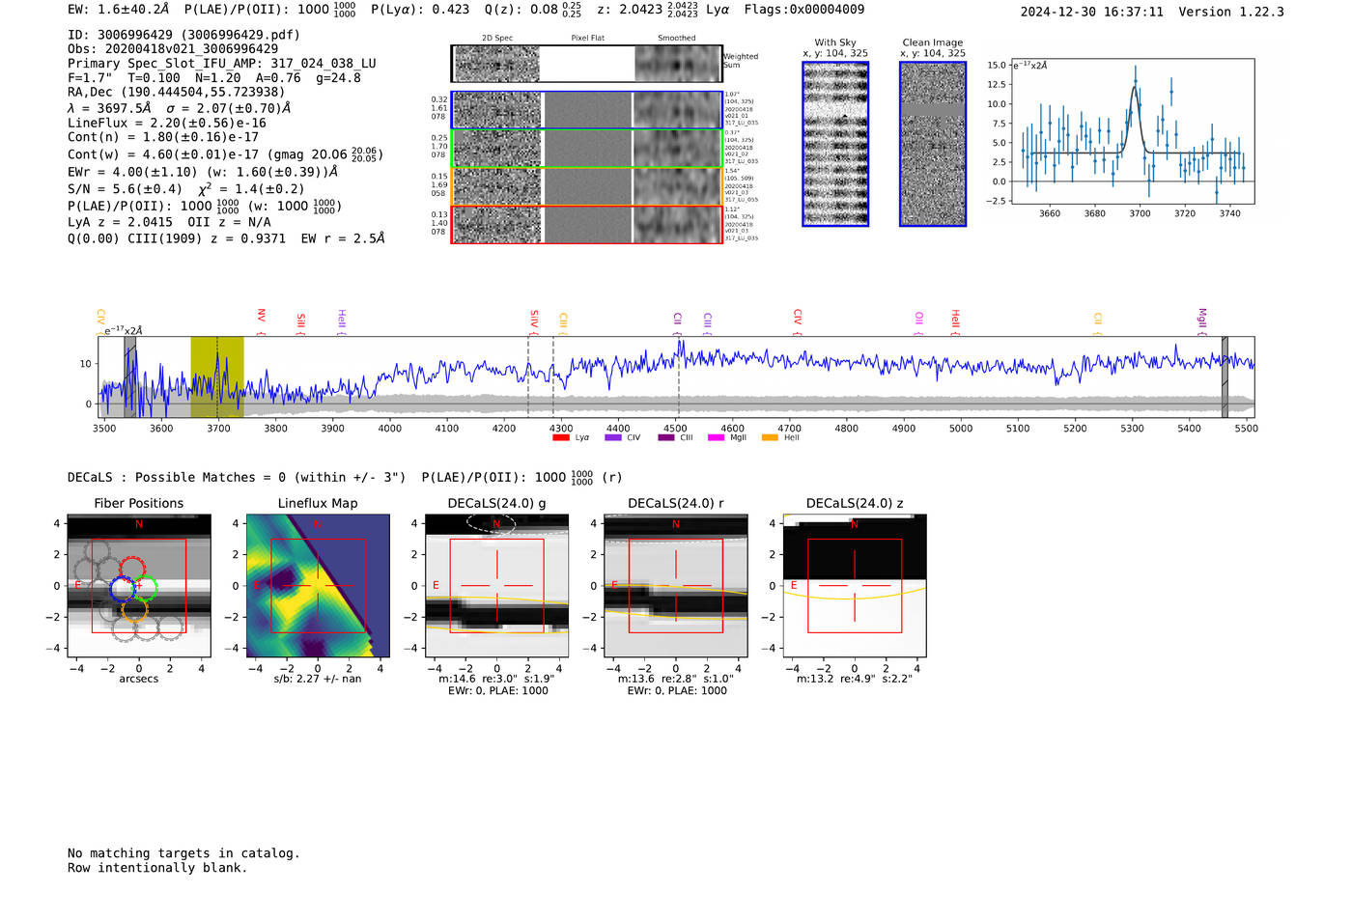Click the blue fiber circle in Fiber Positions
The height and width of the screenshot is (920, 1352).
(x=123, y=588)
